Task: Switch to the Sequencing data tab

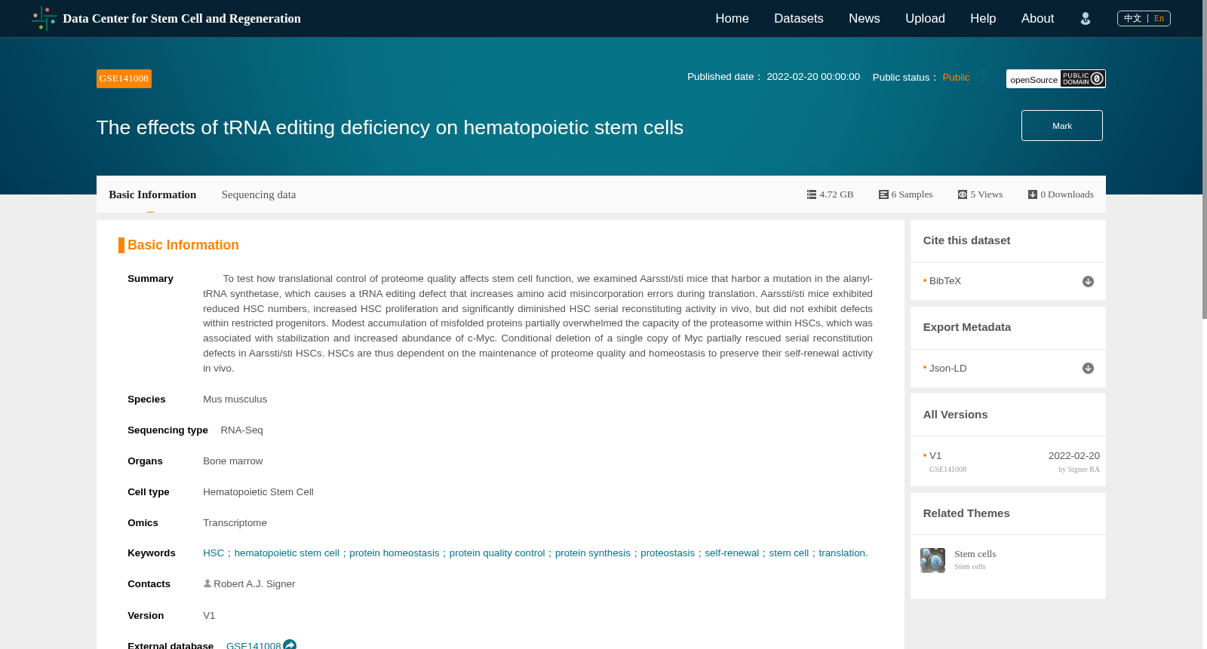Action: tap(259, 194)
